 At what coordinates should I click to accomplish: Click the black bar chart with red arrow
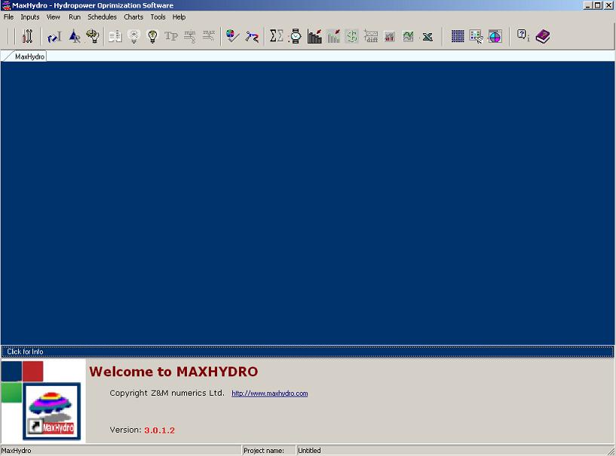tap(314, 36)
